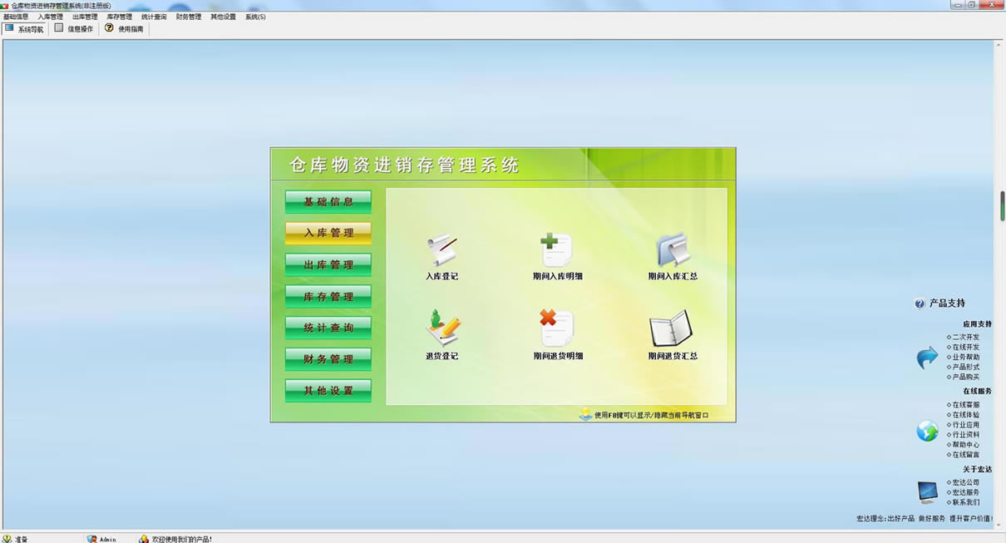Select the 基础信息 navigation button
Screen dimensions: 1006x543
click(328, 202)
